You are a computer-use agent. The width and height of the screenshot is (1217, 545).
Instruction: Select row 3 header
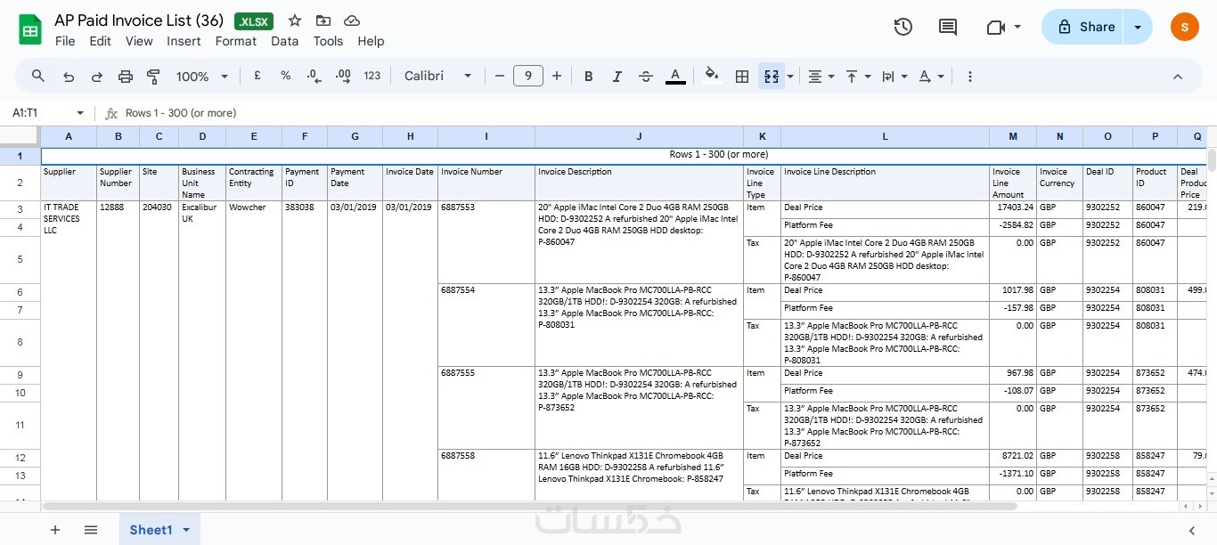click(x=20, y=209)
